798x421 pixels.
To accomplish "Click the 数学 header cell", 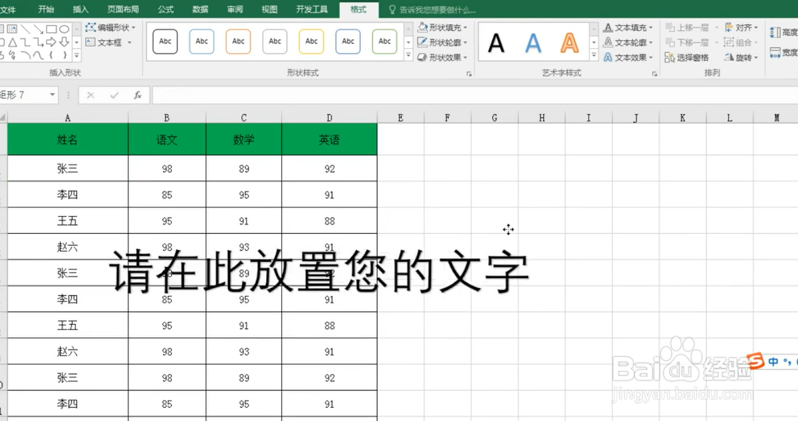I will click(244, 140).
